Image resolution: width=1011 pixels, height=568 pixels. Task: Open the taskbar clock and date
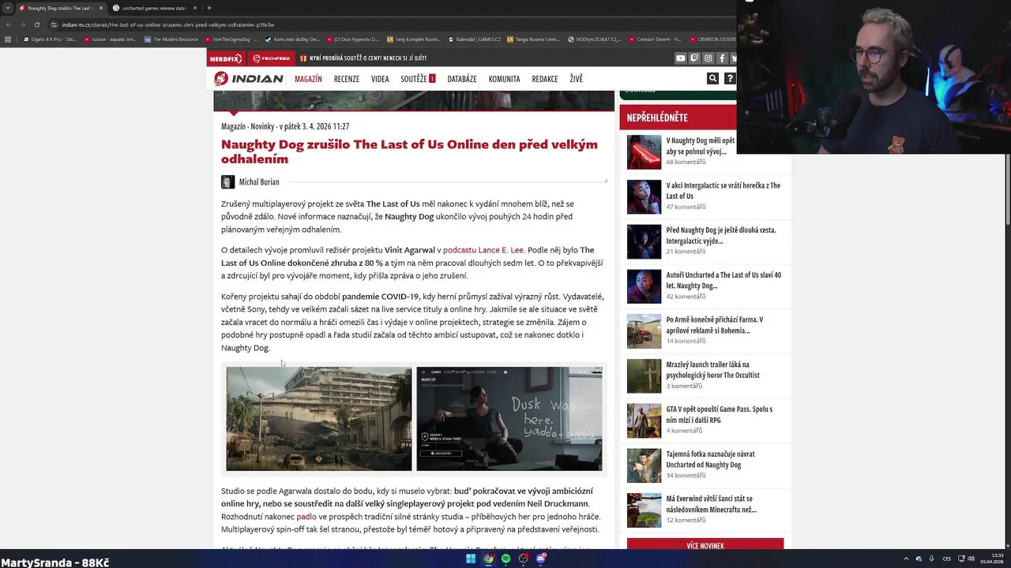[992, 559]
